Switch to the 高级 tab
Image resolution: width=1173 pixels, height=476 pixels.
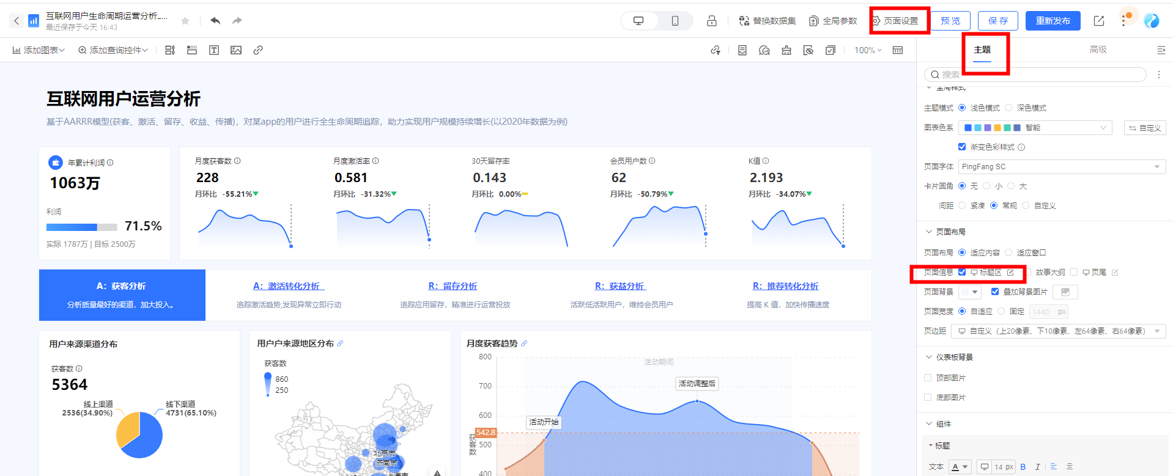coord(1098,49)
